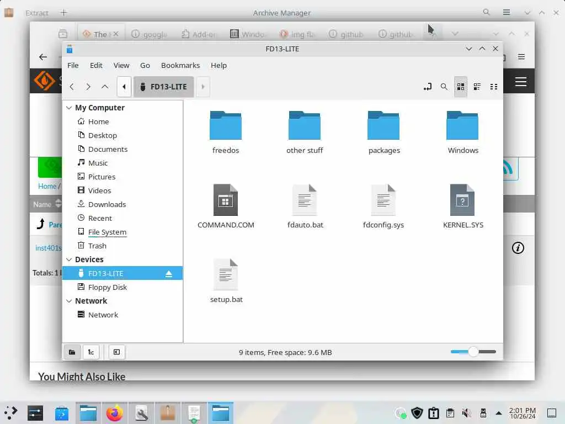Open Videos in sidebar

coord(122,190)
